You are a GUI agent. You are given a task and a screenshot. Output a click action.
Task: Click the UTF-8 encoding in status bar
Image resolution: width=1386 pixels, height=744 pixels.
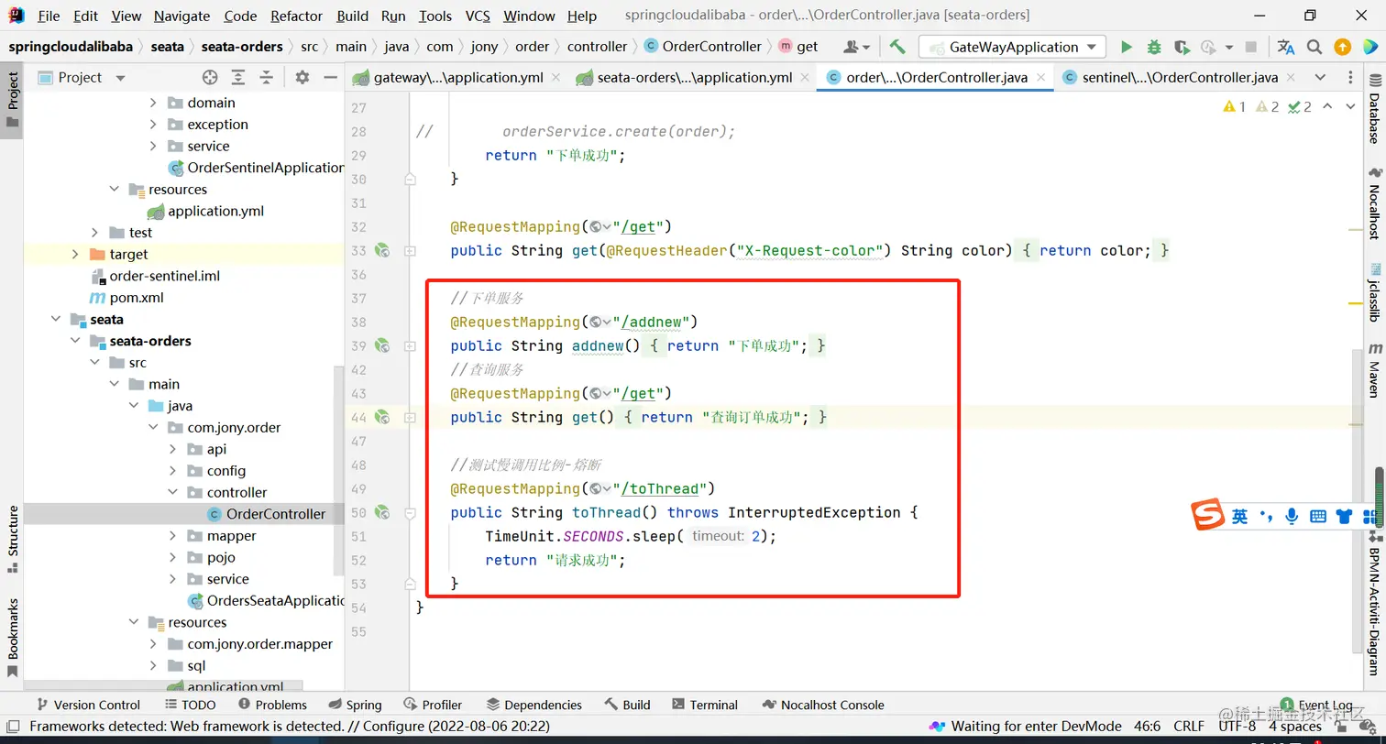click(x=1237, y=727)
